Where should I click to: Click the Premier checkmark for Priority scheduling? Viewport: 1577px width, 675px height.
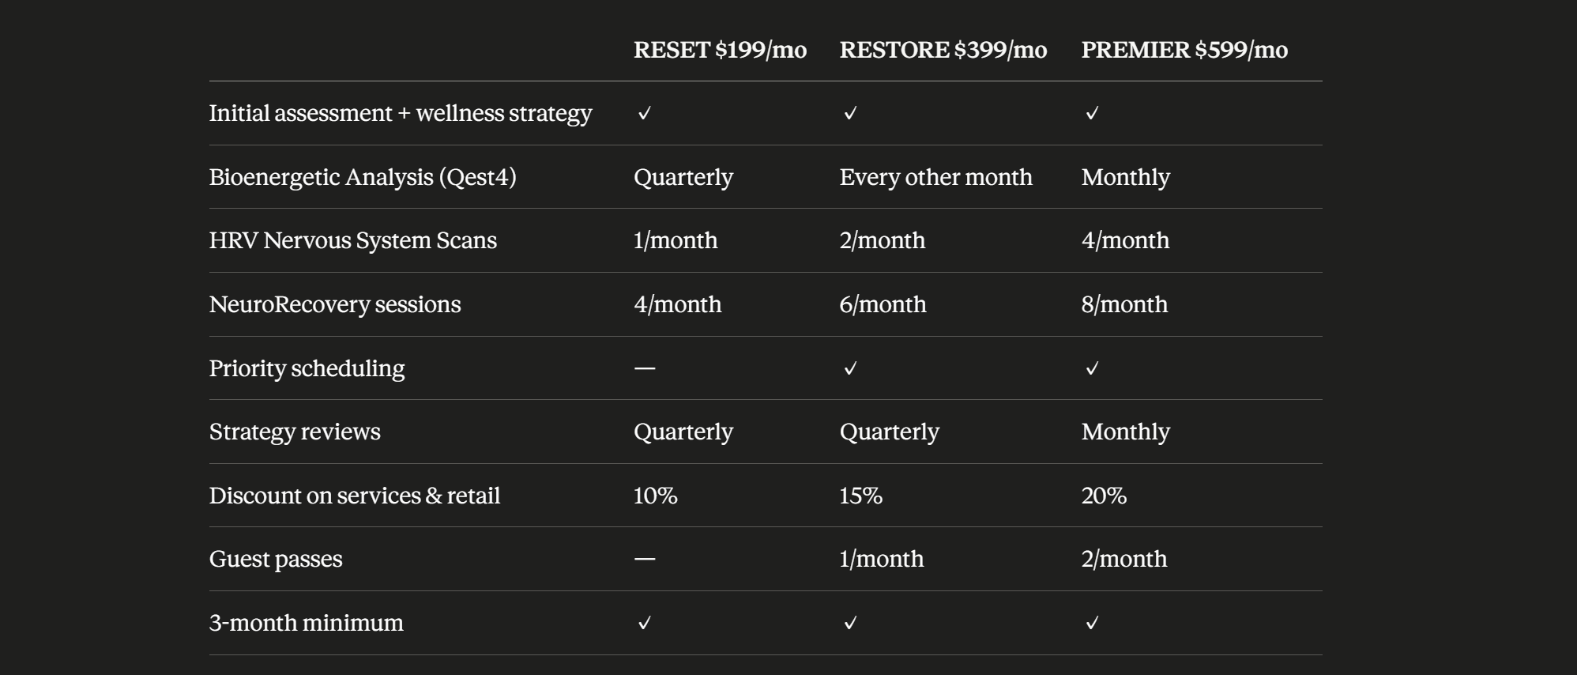(x=1092, y=368)
